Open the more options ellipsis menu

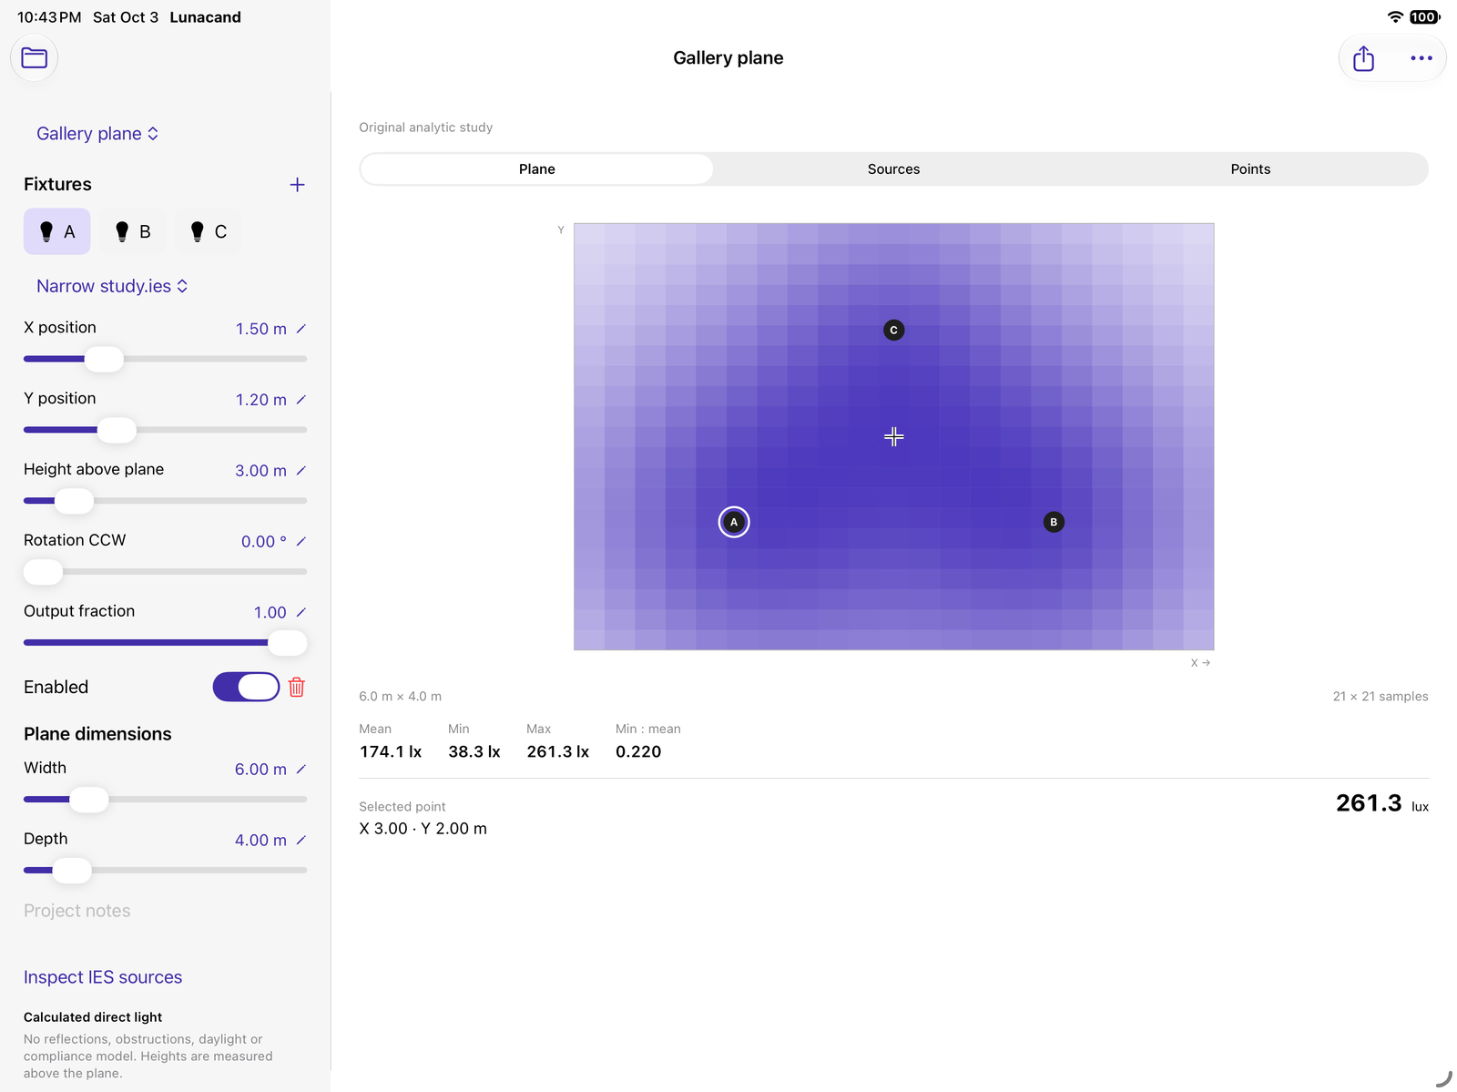click(1421, 58)
